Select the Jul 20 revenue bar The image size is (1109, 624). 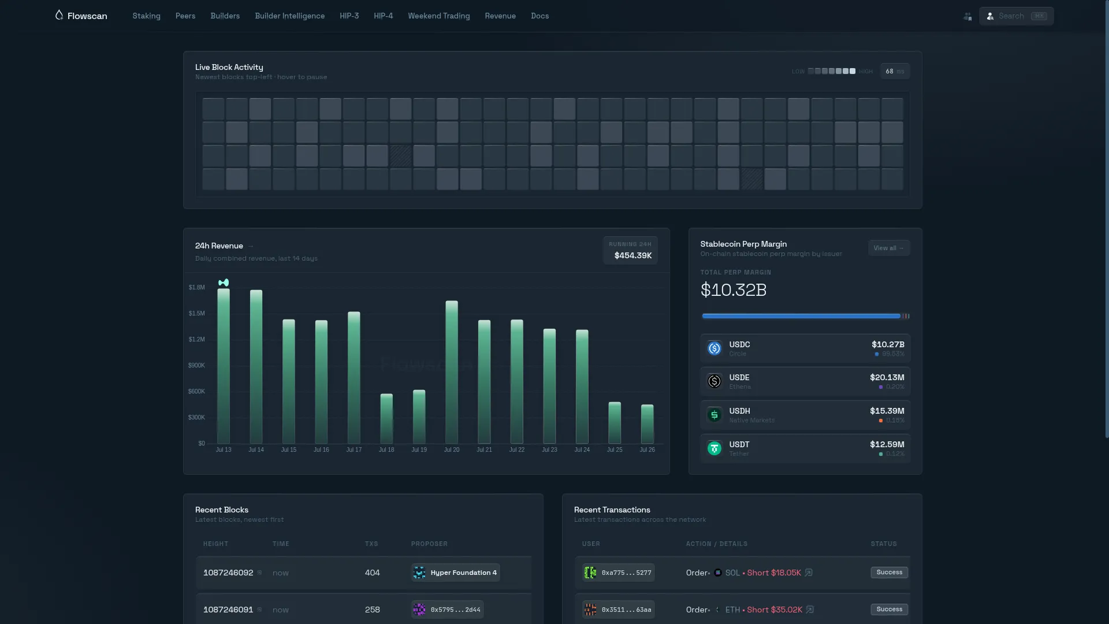(x=452, y=372)
